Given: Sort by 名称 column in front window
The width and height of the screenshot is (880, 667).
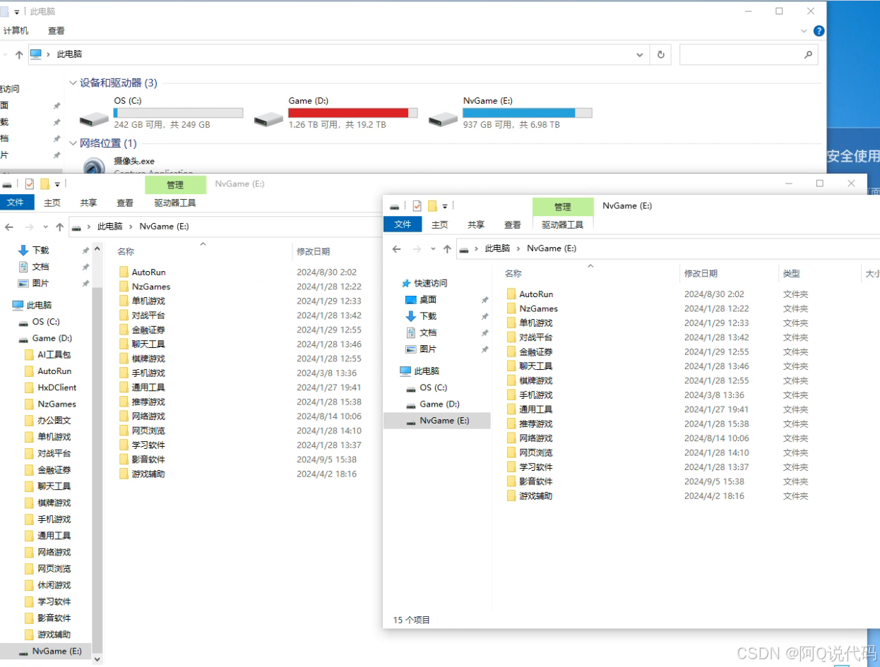Looking at the screenshot, I should tap(513, 273).
